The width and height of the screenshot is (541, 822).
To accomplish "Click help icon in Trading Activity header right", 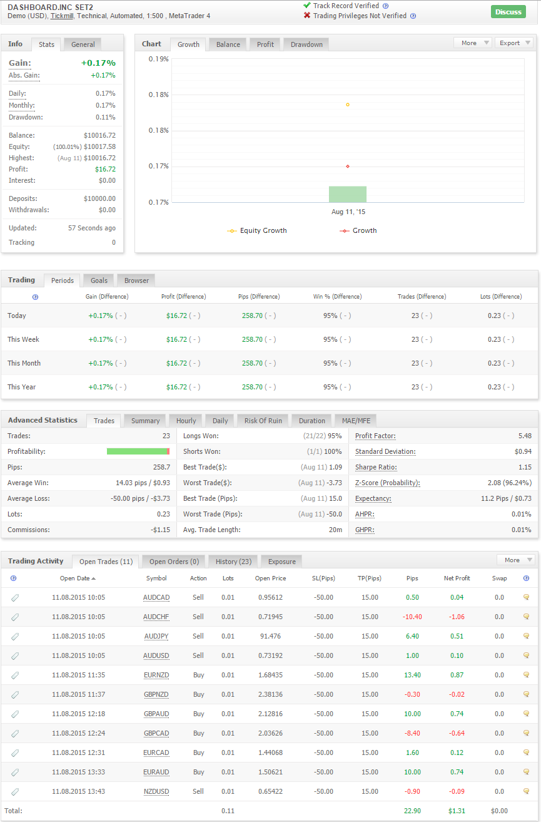I will [x=526, y=578].
